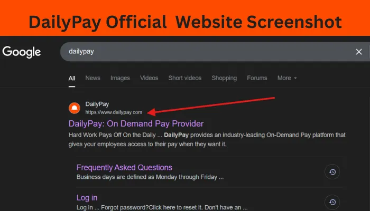Open history icon beside Frequently Asked Questions

tap(332, 171)
